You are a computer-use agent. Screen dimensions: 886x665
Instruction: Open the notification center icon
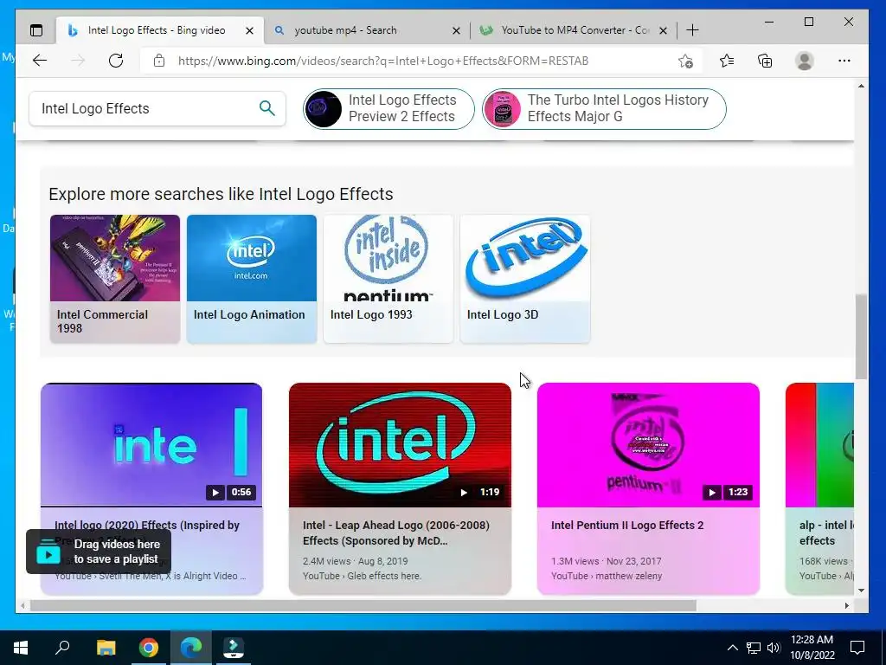pyautogui.click(x=857, y=648)
